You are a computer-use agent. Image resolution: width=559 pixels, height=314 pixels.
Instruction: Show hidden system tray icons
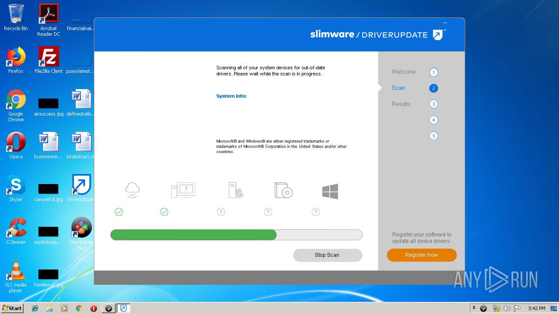pyautogui.click(x=474, y=308)
